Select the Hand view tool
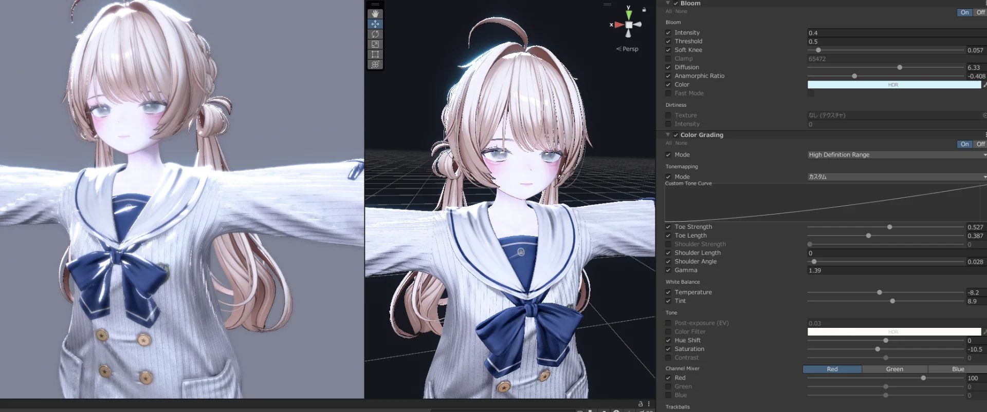Image resolution: width=987 pixels, height=412 pixels. (375, 14)
